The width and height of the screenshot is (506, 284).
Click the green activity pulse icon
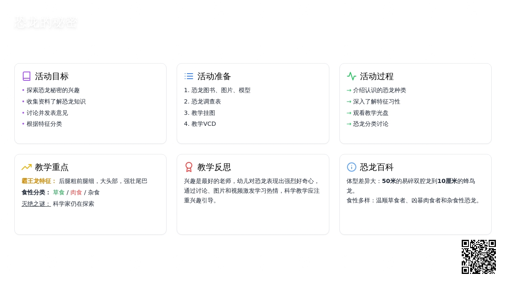click(x=351, y=76)
